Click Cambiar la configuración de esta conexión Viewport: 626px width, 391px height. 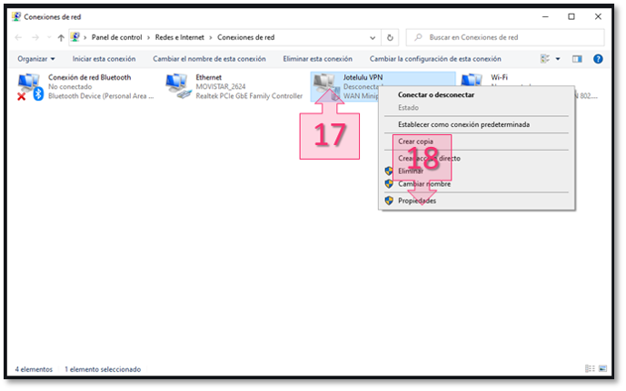pos(435,59)
